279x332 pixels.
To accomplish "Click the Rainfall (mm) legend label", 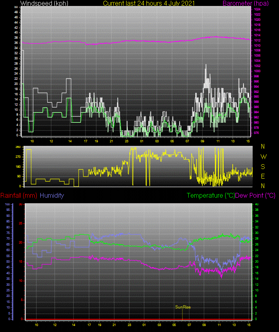I will coord(19,196).
